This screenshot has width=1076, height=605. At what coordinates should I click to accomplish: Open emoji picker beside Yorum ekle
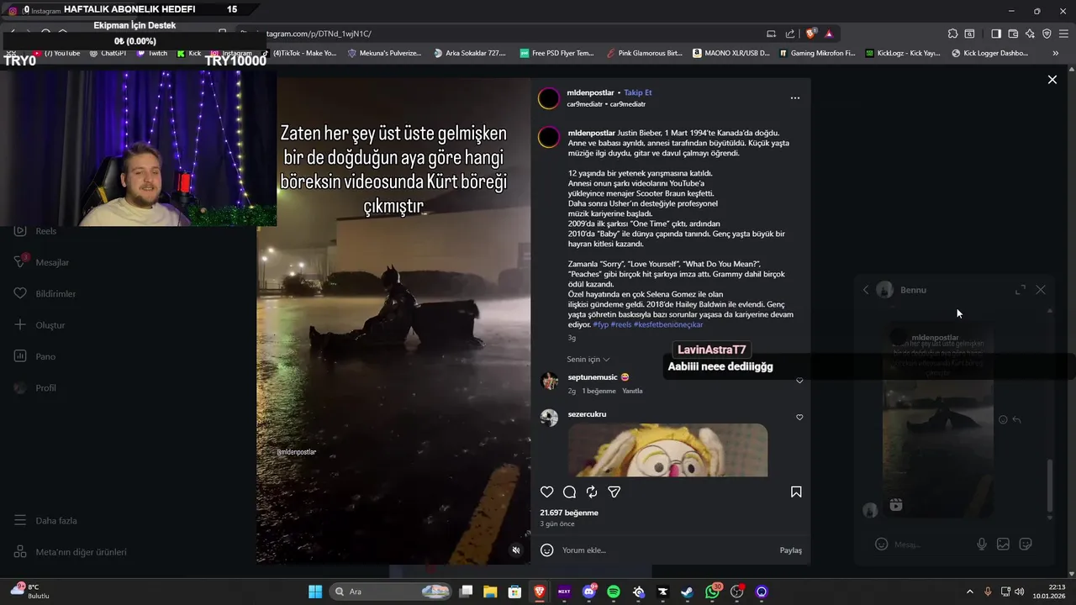pyautogui.click(x=547, y=550)
